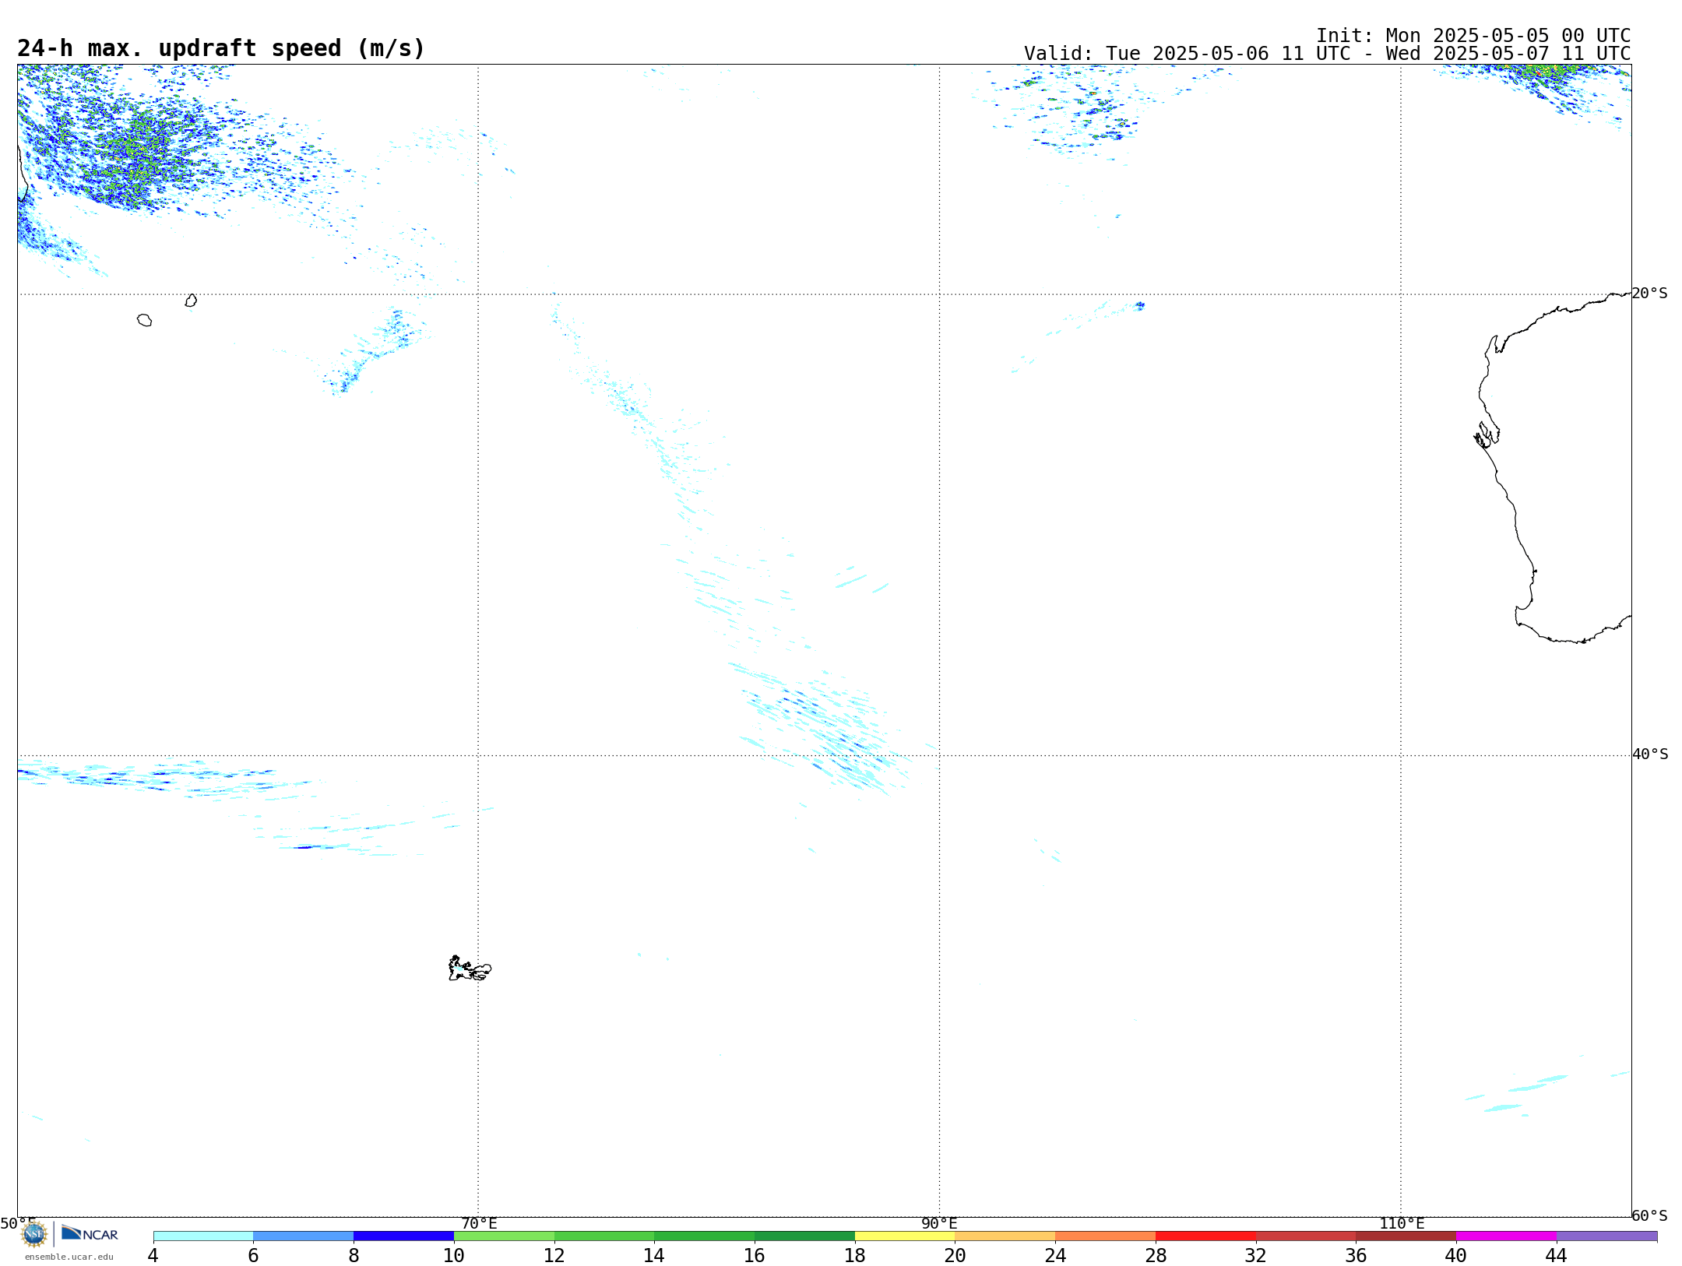Click the 60°S latitude label

pyautogui.click(x=1649, y=1215)
